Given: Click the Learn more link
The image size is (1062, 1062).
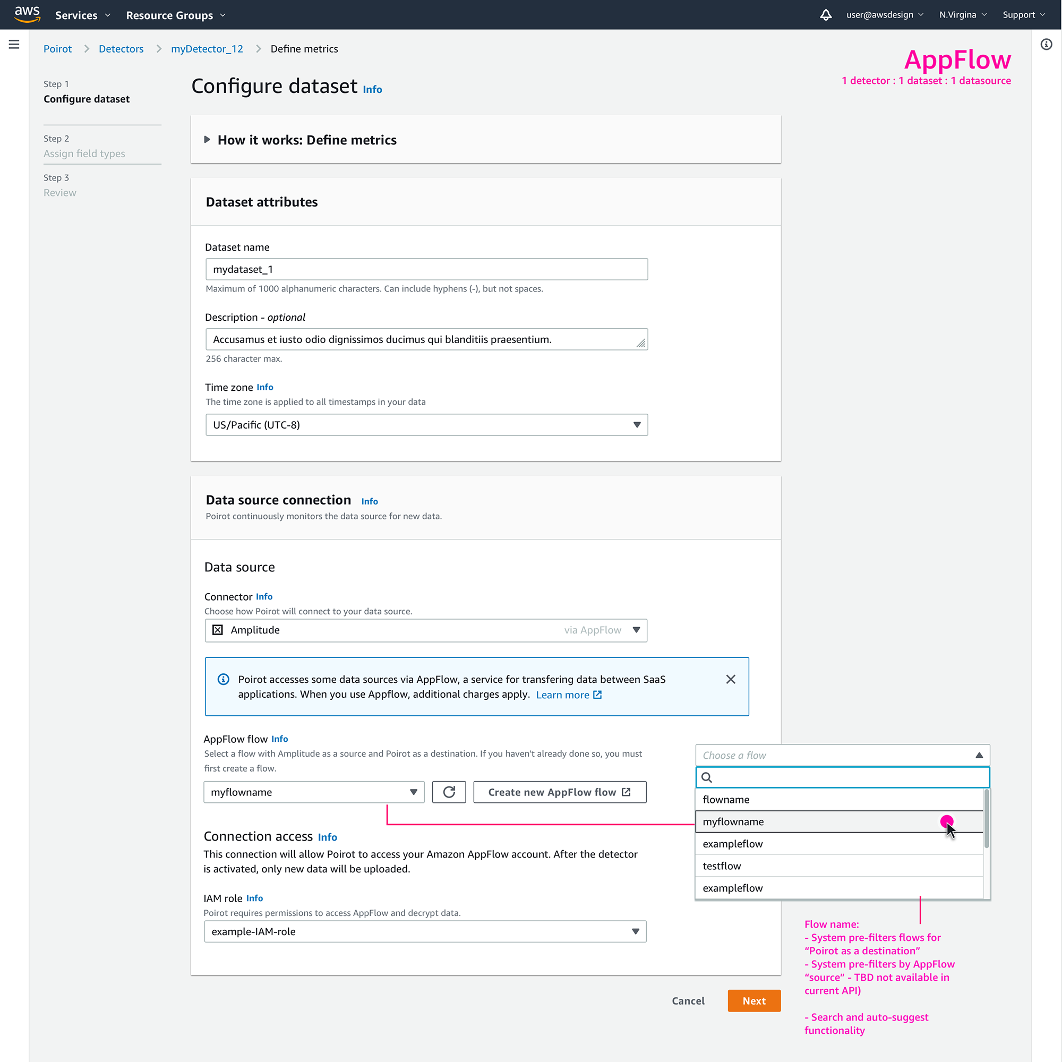Looking at the screenshot, I should (569, 695).
